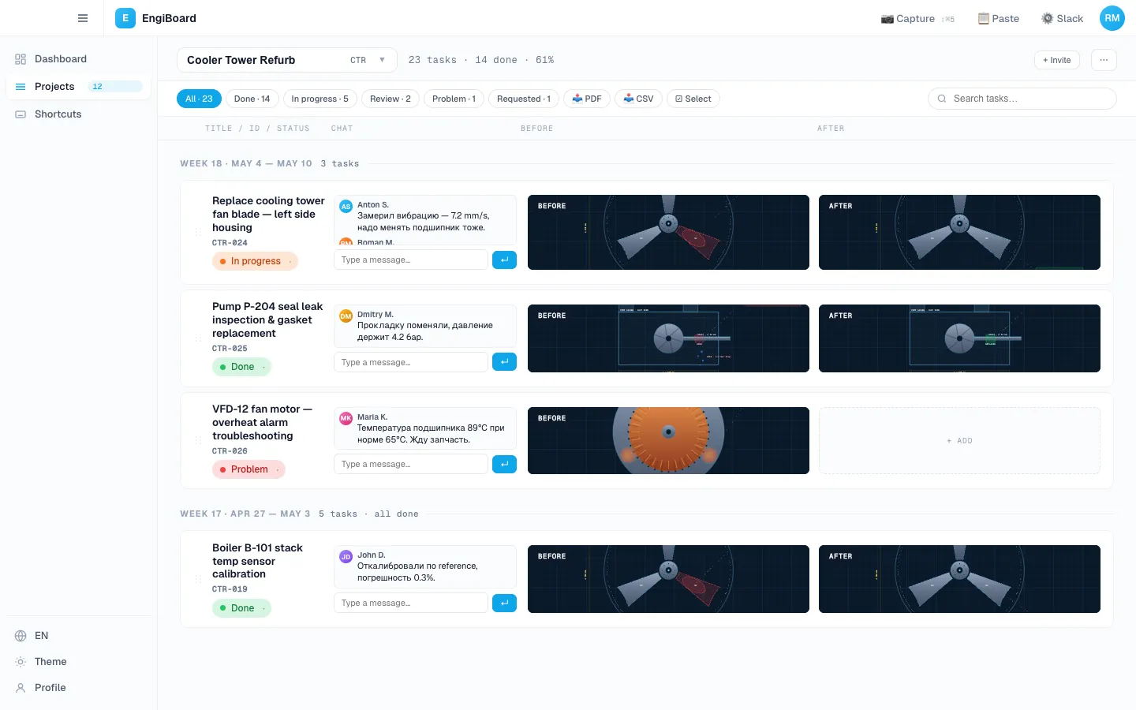Open the Problem status dropdown on CTR-026
This screenshot has height=710, width=1136.
coord(248,469)
